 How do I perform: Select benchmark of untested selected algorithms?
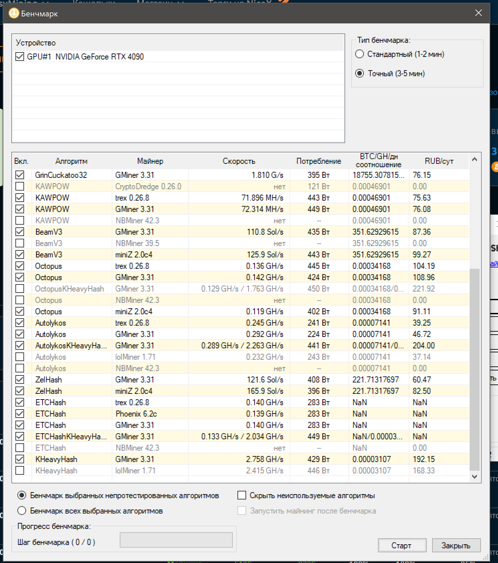[x=22, y=495]
